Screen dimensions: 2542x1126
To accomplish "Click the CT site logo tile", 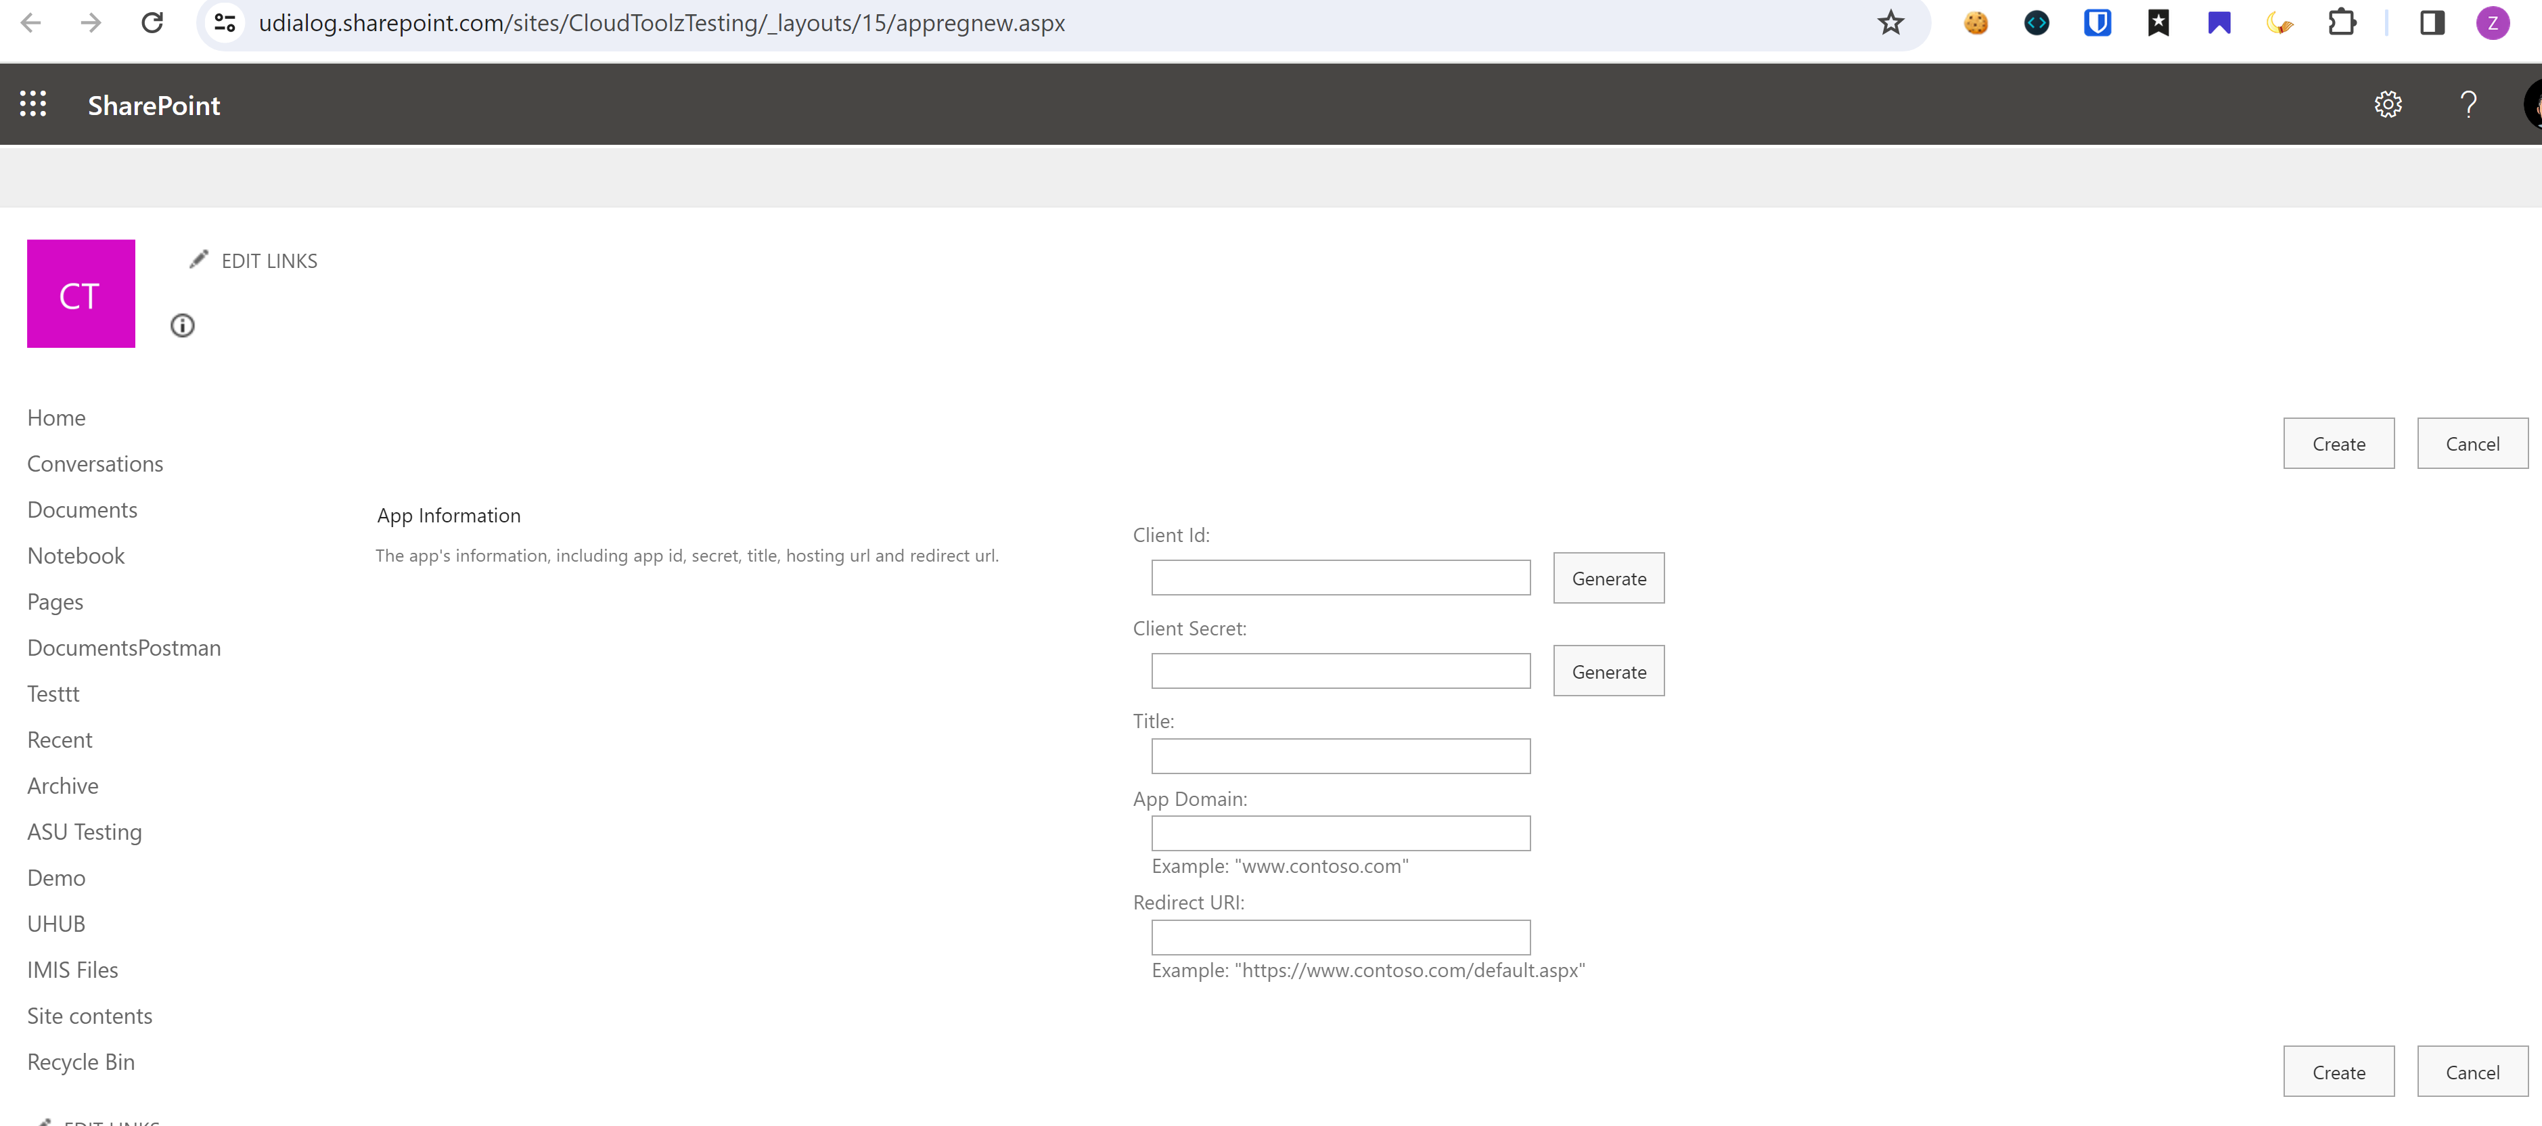I will coord(81,294).
